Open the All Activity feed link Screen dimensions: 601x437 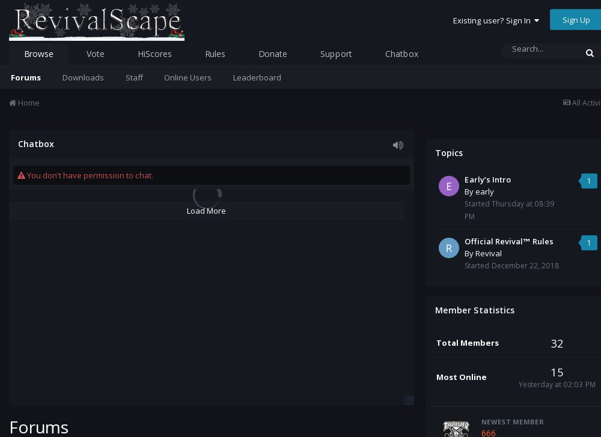coord(582,103)
